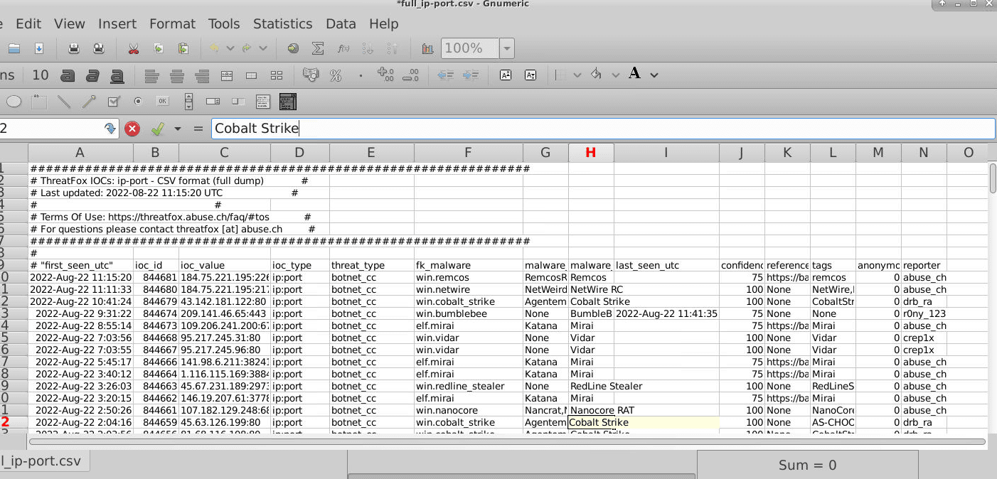Apply percent number format

336,75
